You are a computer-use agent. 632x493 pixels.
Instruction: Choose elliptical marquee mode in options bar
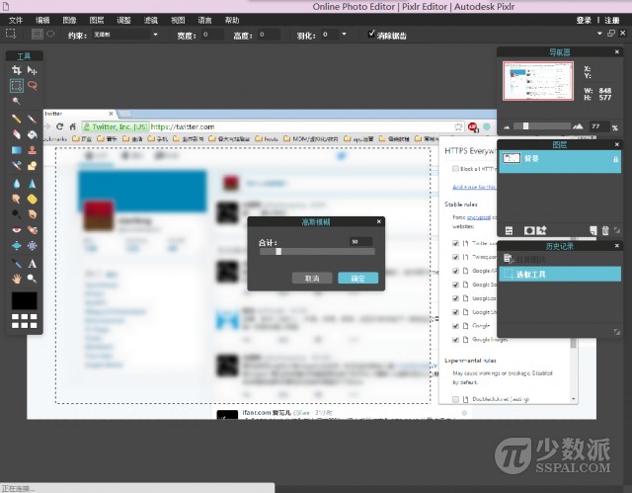[x=50, y=35]
